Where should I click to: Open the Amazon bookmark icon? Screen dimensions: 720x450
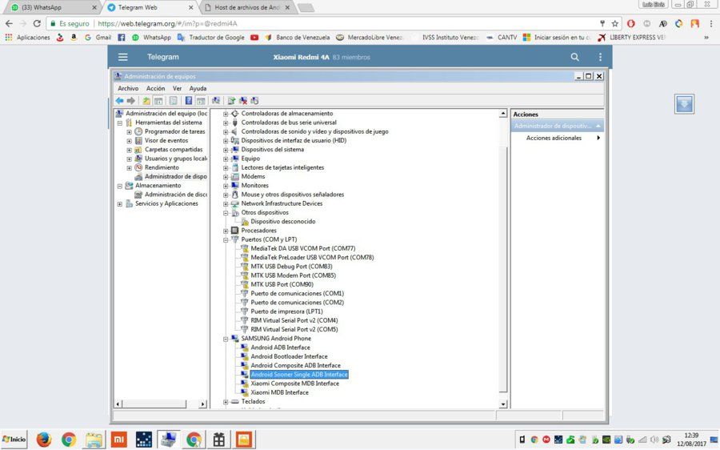tap(74, 37)
